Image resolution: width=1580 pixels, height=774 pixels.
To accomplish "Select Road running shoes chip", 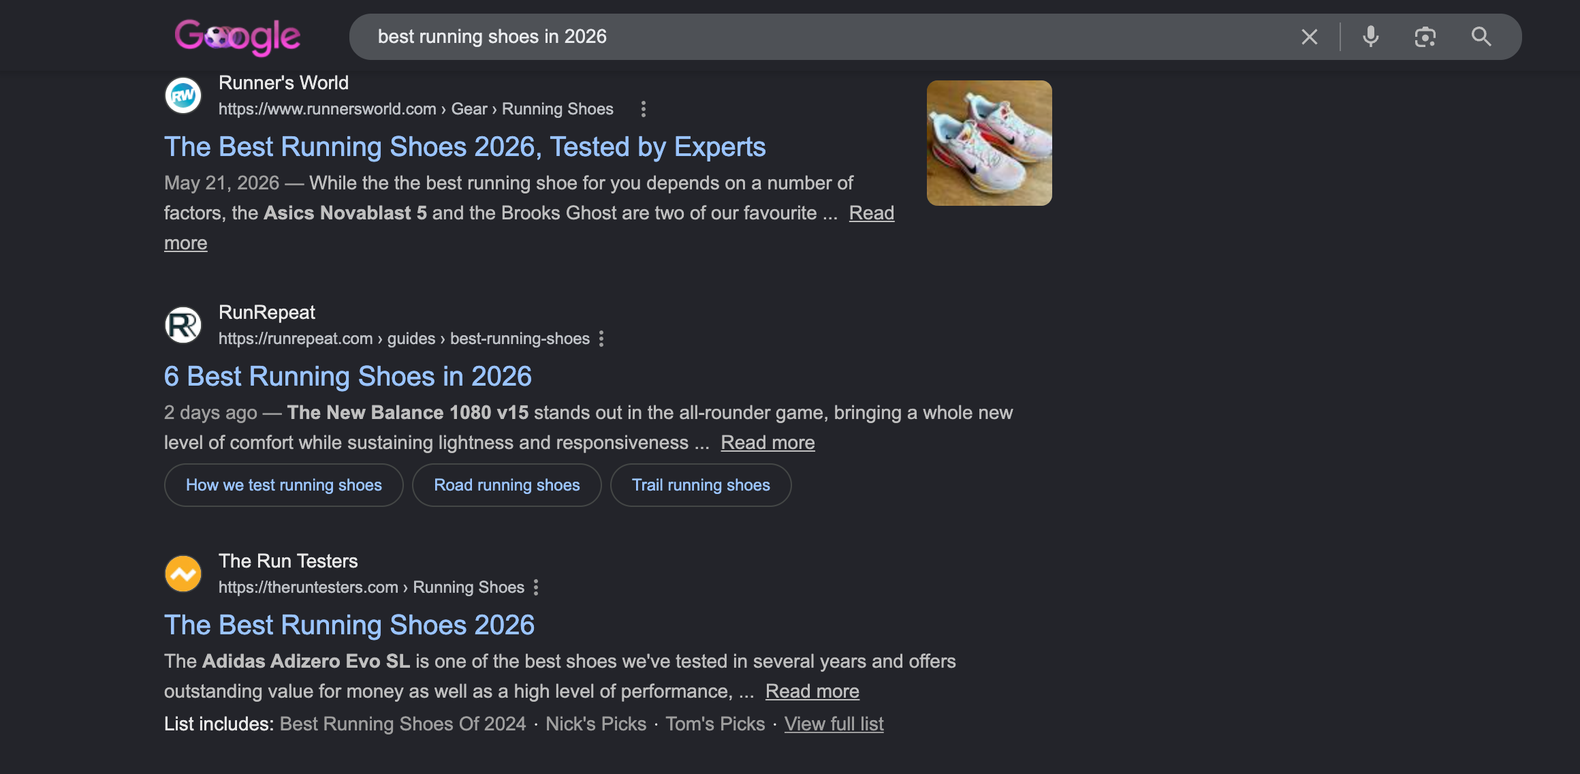I will [x=507, y=485].
